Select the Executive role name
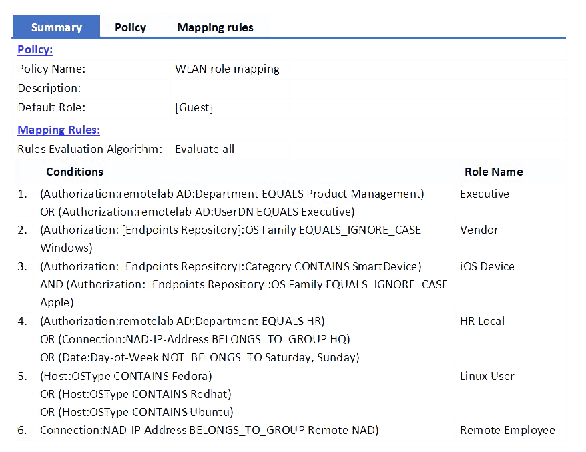The image size is (586, 452). [x=484, y=194]
